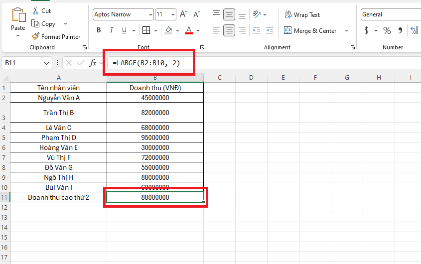421x264 pixels.
Task: Select column A header
Action: point(58,78)
